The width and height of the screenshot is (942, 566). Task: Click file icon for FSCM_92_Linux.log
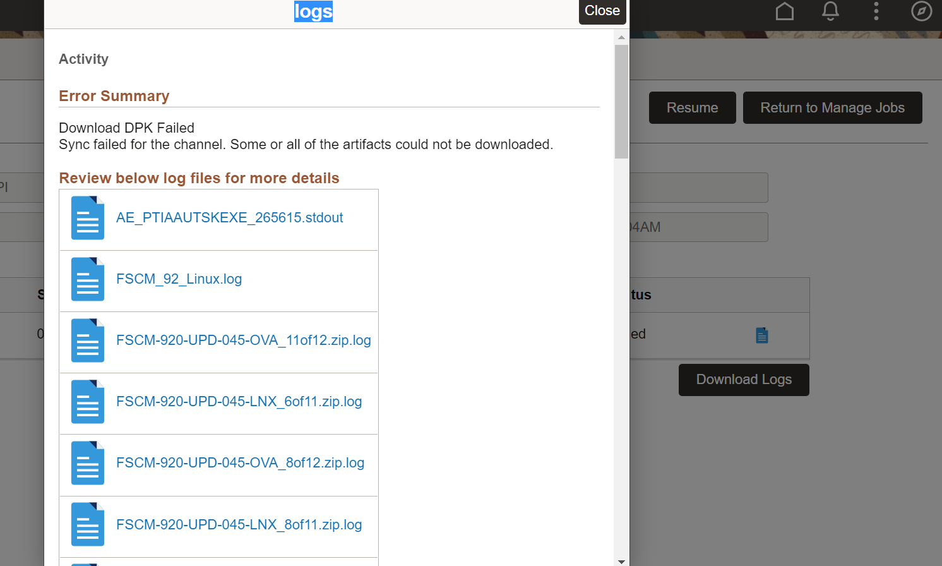(88, 279)
